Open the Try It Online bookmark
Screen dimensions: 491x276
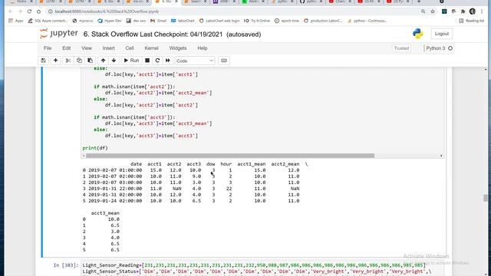pos(257,21)
